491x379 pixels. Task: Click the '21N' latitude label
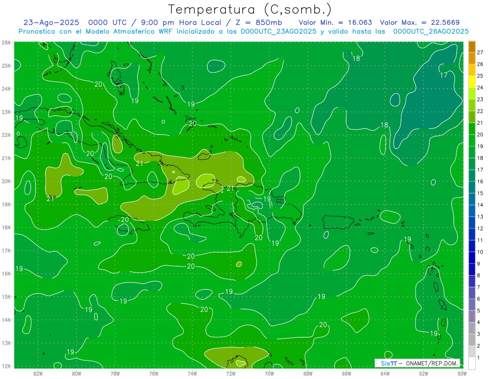click(6, 158)
